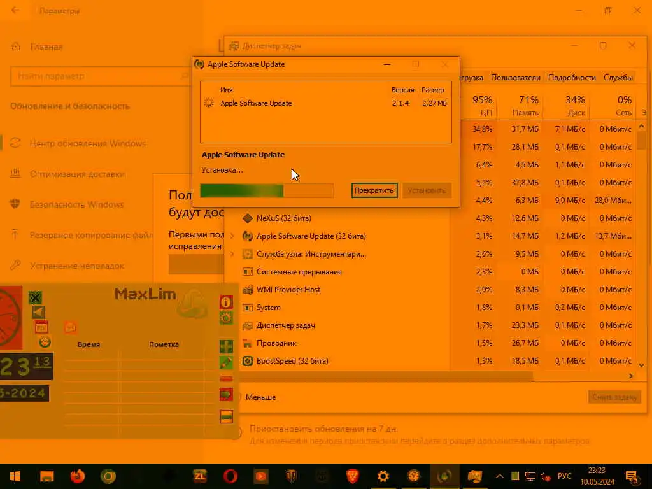Select Системные прерывания process name
Viewport: 652px width, 489px height.
point(299,272)
